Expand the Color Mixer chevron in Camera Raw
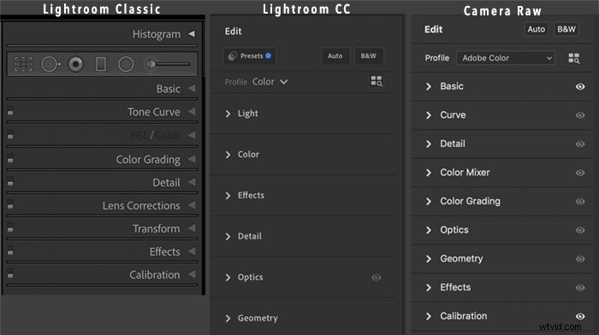Image resolution: width=599 pixels, height=335 pixels. coord(429,173)
